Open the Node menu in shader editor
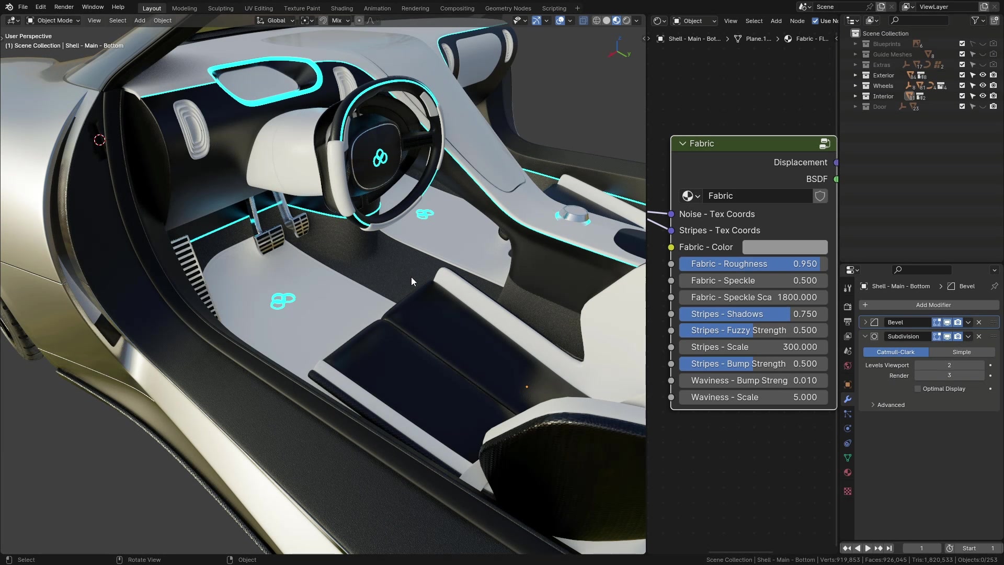Image resolution: width=1004 pixels, height=565 pixels. tap(797, 21)
